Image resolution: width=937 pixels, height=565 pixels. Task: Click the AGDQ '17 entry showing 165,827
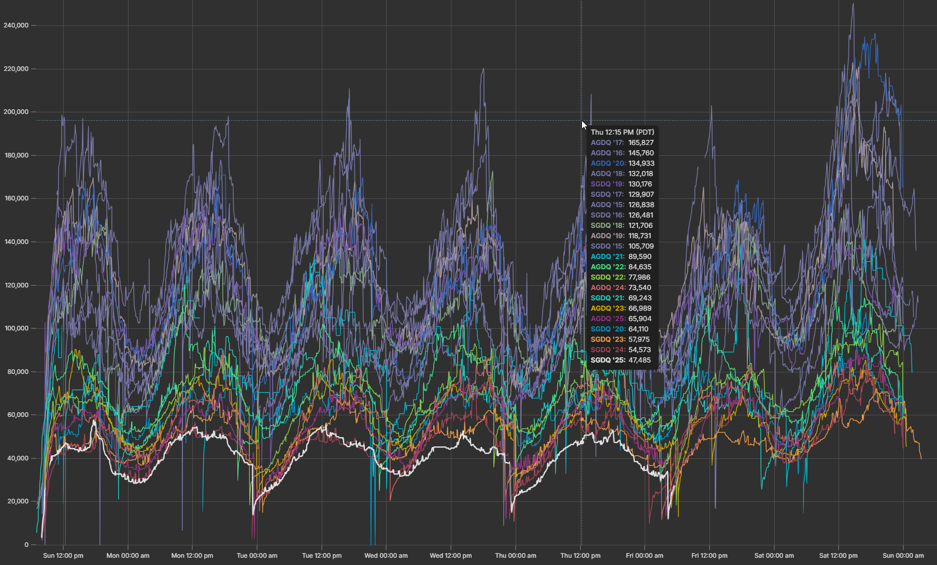(x=622, y=142)
